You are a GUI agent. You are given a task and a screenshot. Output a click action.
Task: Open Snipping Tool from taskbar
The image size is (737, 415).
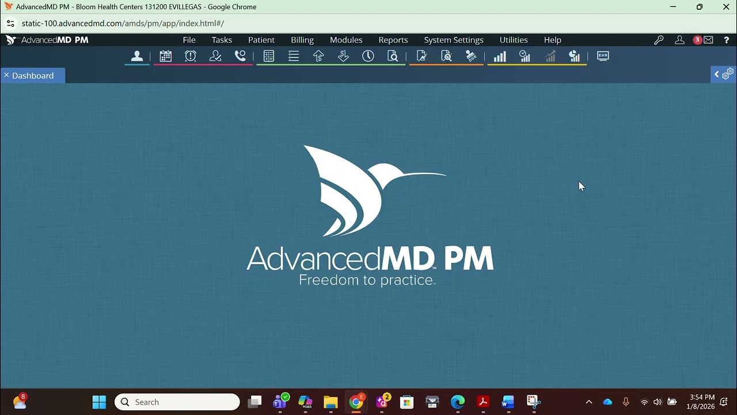point(533,402)
